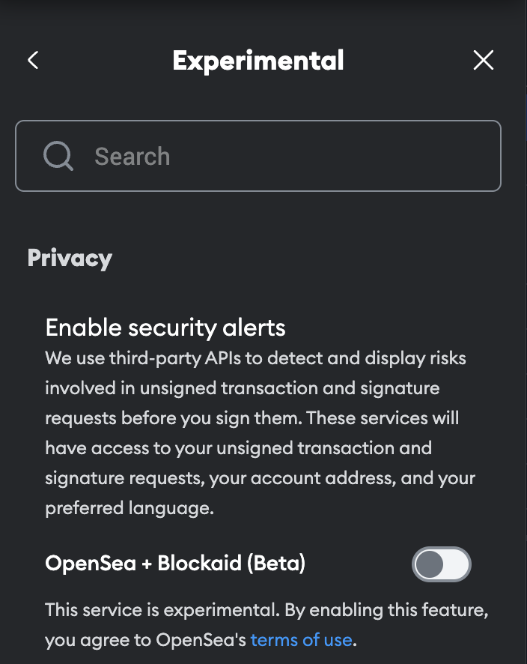Screen dimensions: 527x664
Task: Close the Experimental settings panel
Action: (x=484, y=61)
